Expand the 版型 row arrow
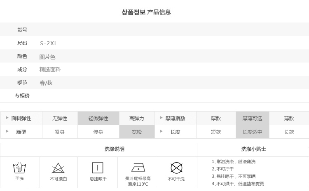Viewport: 309px width, 191px height. click(x=7, y=132)
